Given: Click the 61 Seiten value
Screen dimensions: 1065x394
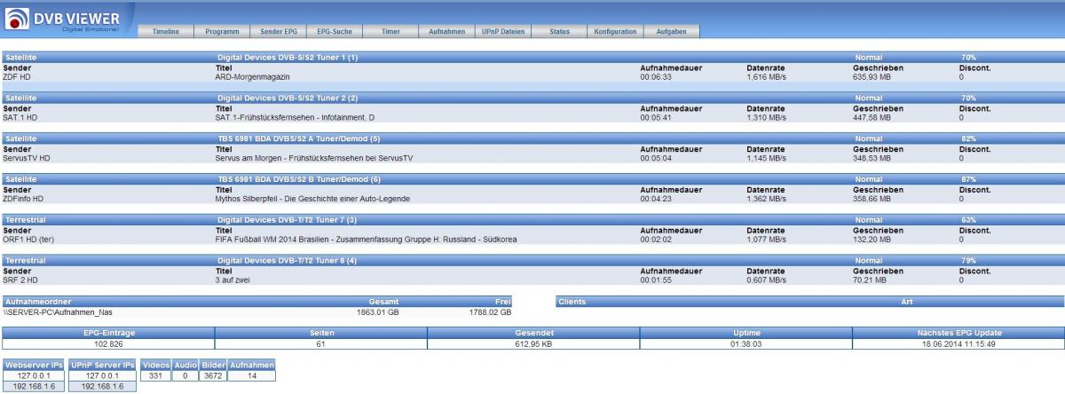Looking at the screenshot, I should tap(320, 343).
